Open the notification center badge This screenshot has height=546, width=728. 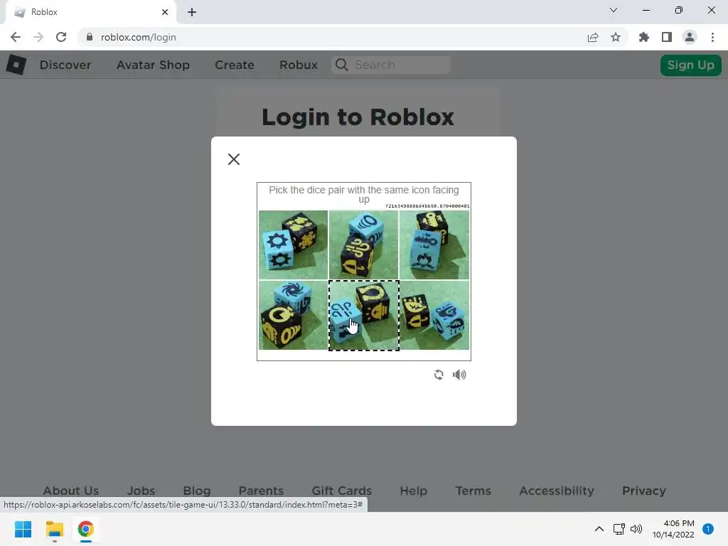coord(708,529)
